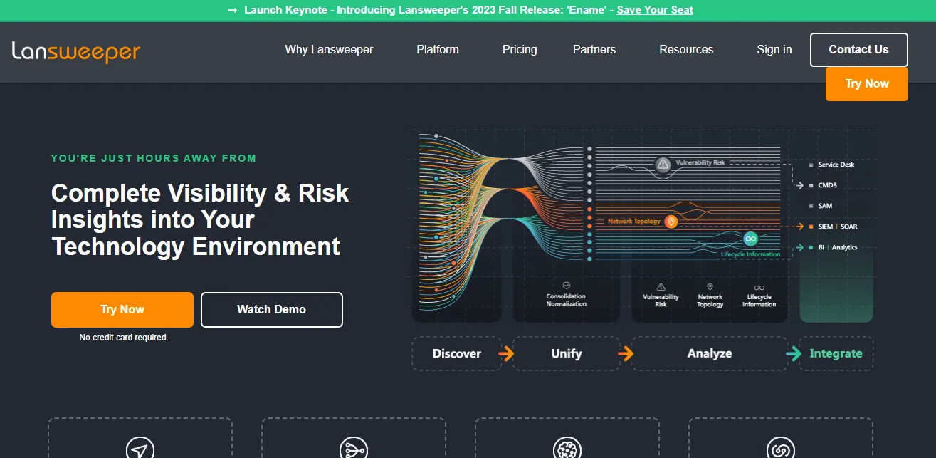Click the Consolidation Normalization checkmark icon

point(567,285)
